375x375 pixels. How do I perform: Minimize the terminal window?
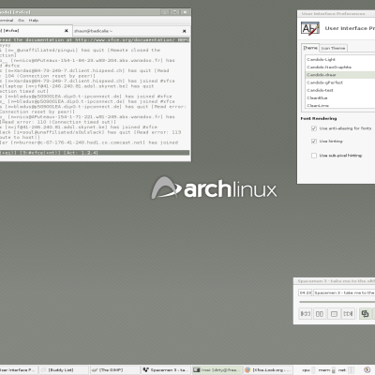click(x=165, y=12)
